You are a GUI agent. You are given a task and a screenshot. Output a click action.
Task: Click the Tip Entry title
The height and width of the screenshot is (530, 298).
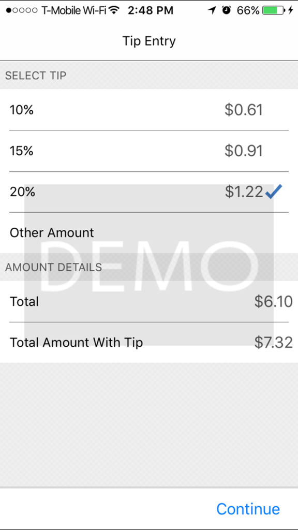coord(149,41)
